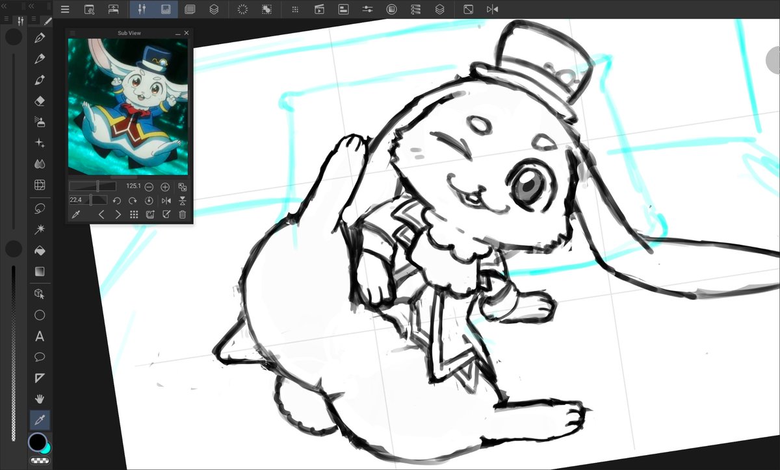Open the quick search command bar icon
The width and height of the screenshot is (780, 470).
90,10
